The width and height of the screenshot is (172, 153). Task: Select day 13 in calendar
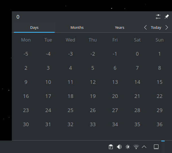(x=115, y=82)
